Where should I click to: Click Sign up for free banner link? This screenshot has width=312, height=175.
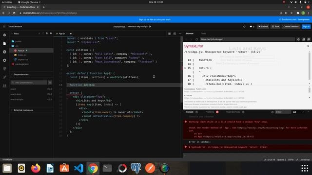[x=155, y=19]
